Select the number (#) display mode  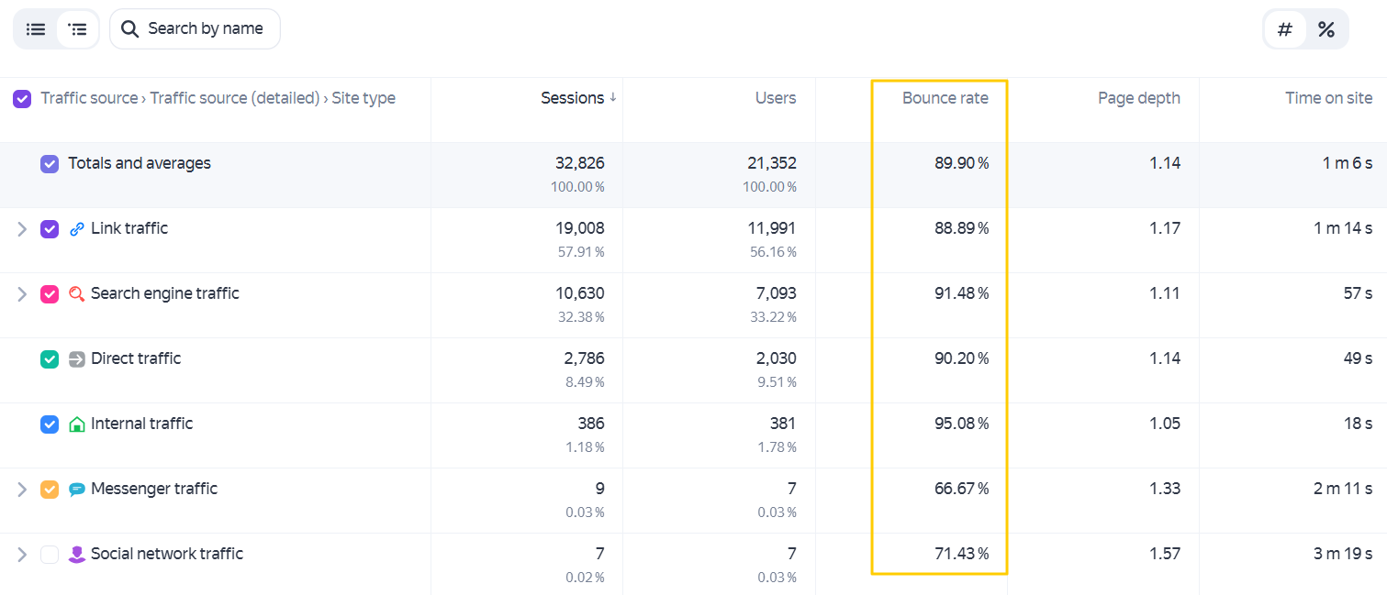coord(1285,29)
